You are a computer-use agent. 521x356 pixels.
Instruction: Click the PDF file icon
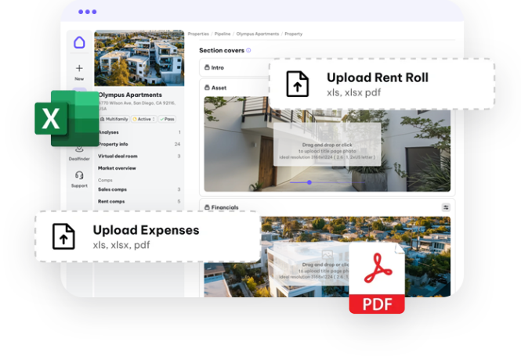(x=377, y=279)
